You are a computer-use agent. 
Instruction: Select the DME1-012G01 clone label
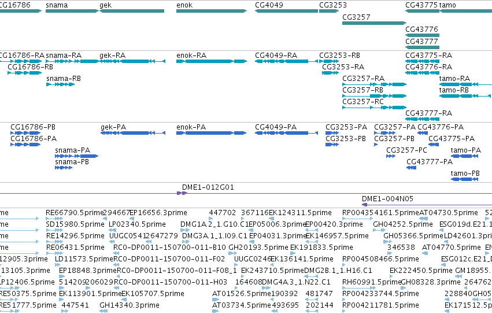click(x=208, y=187)
